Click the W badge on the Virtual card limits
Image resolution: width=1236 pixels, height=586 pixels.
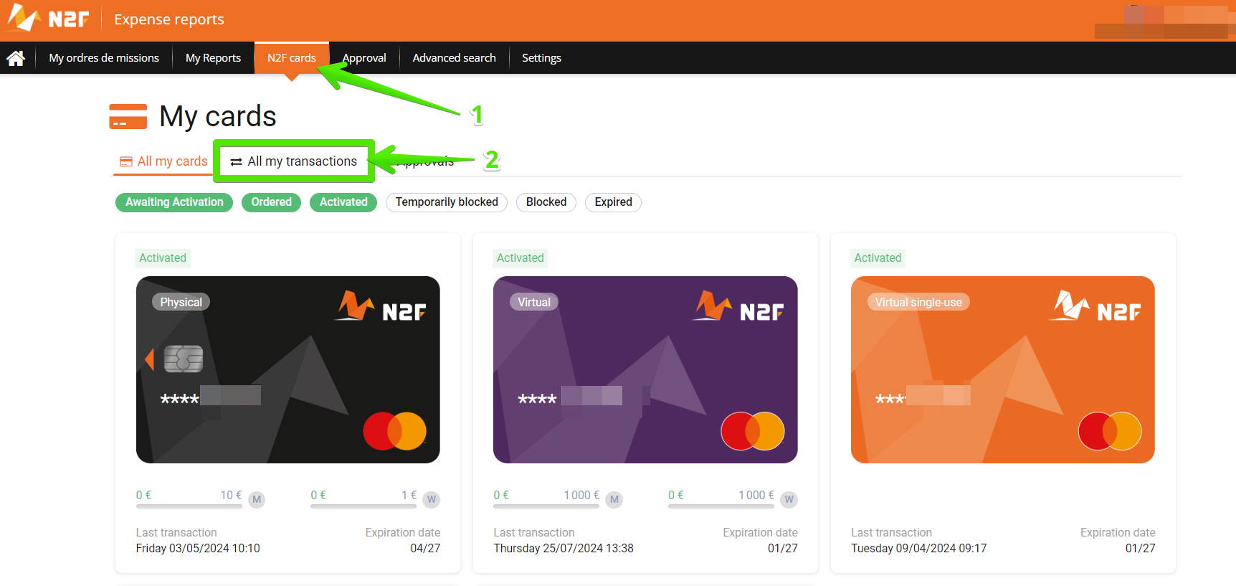tap(789, 499)
